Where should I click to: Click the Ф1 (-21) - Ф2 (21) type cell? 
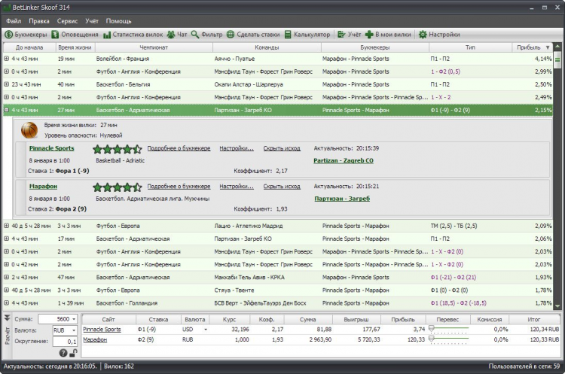pos(454,277)
